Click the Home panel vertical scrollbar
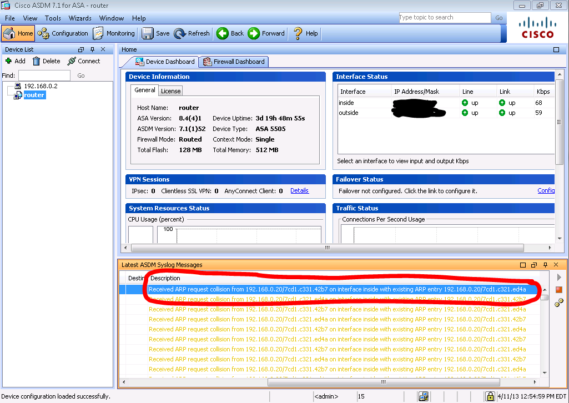The image size is (569, 403). [560, 122]
